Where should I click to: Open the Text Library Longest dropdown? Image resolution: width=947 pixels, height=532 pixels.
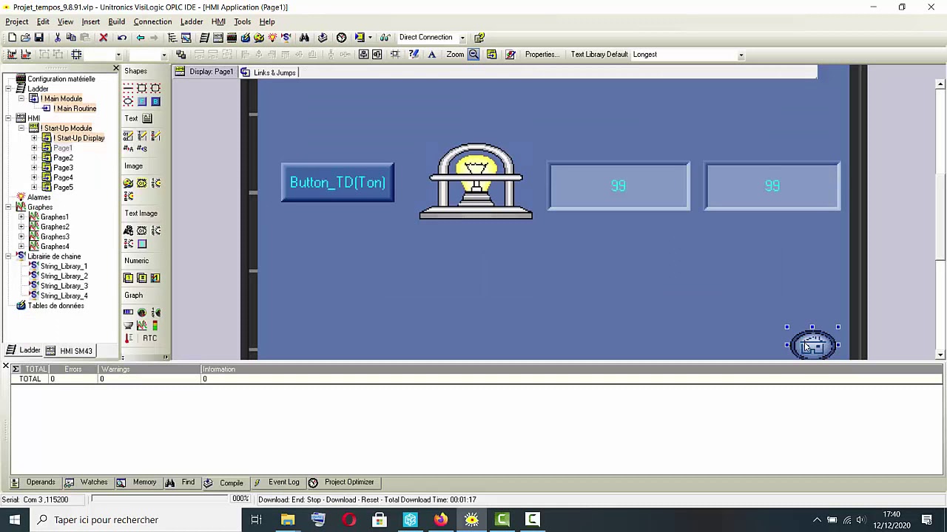point(741,55)
